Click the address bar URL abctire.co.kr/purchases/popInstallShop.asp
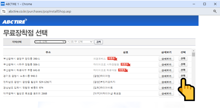 [x=40, y=12]
